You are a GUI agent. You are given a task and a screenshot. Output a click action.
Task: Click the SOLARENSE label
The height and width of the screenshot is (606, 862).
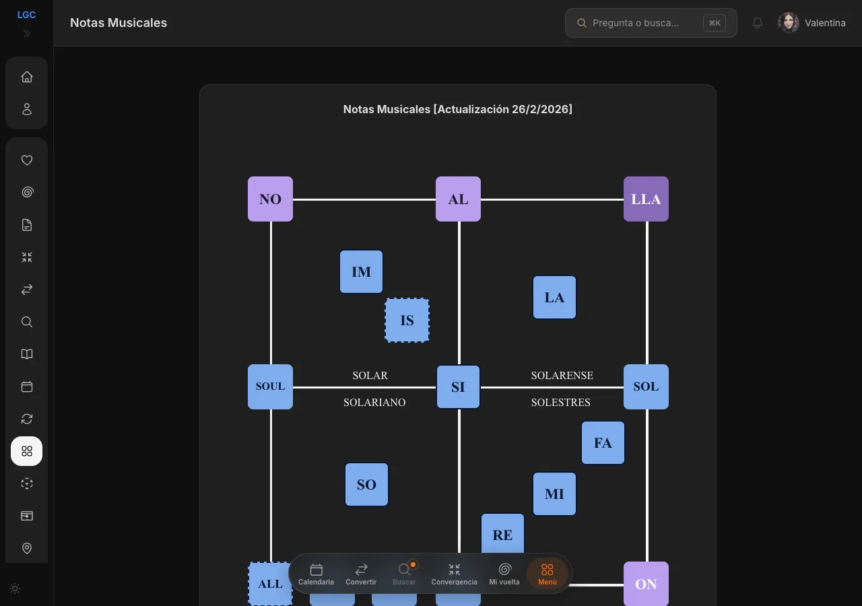tap(562, 376)
